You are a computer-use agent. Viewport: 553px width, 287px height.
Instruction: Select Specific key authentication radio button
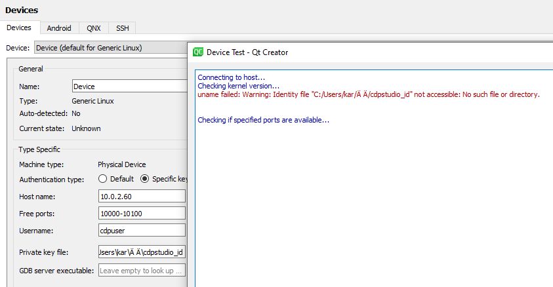(145, 179)
